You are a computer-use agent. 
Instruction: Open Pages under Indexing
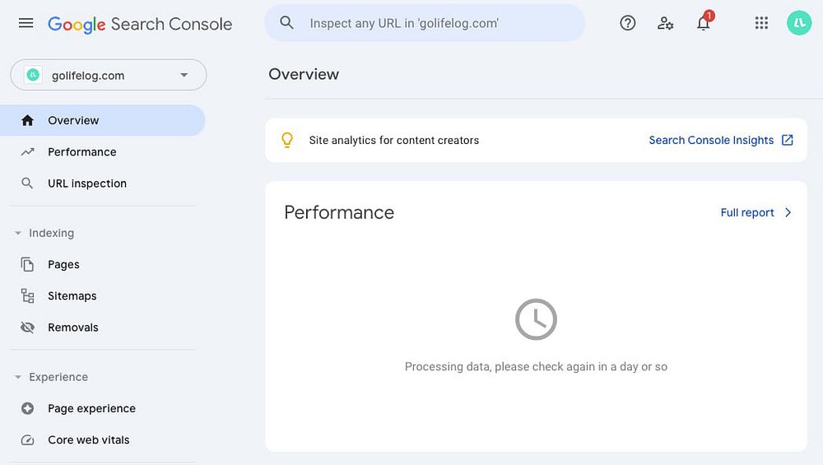tap(63, 265)
